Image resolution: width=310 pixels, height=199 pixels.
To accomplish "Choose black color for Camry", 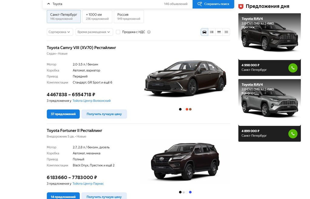I will click(180, 109).
